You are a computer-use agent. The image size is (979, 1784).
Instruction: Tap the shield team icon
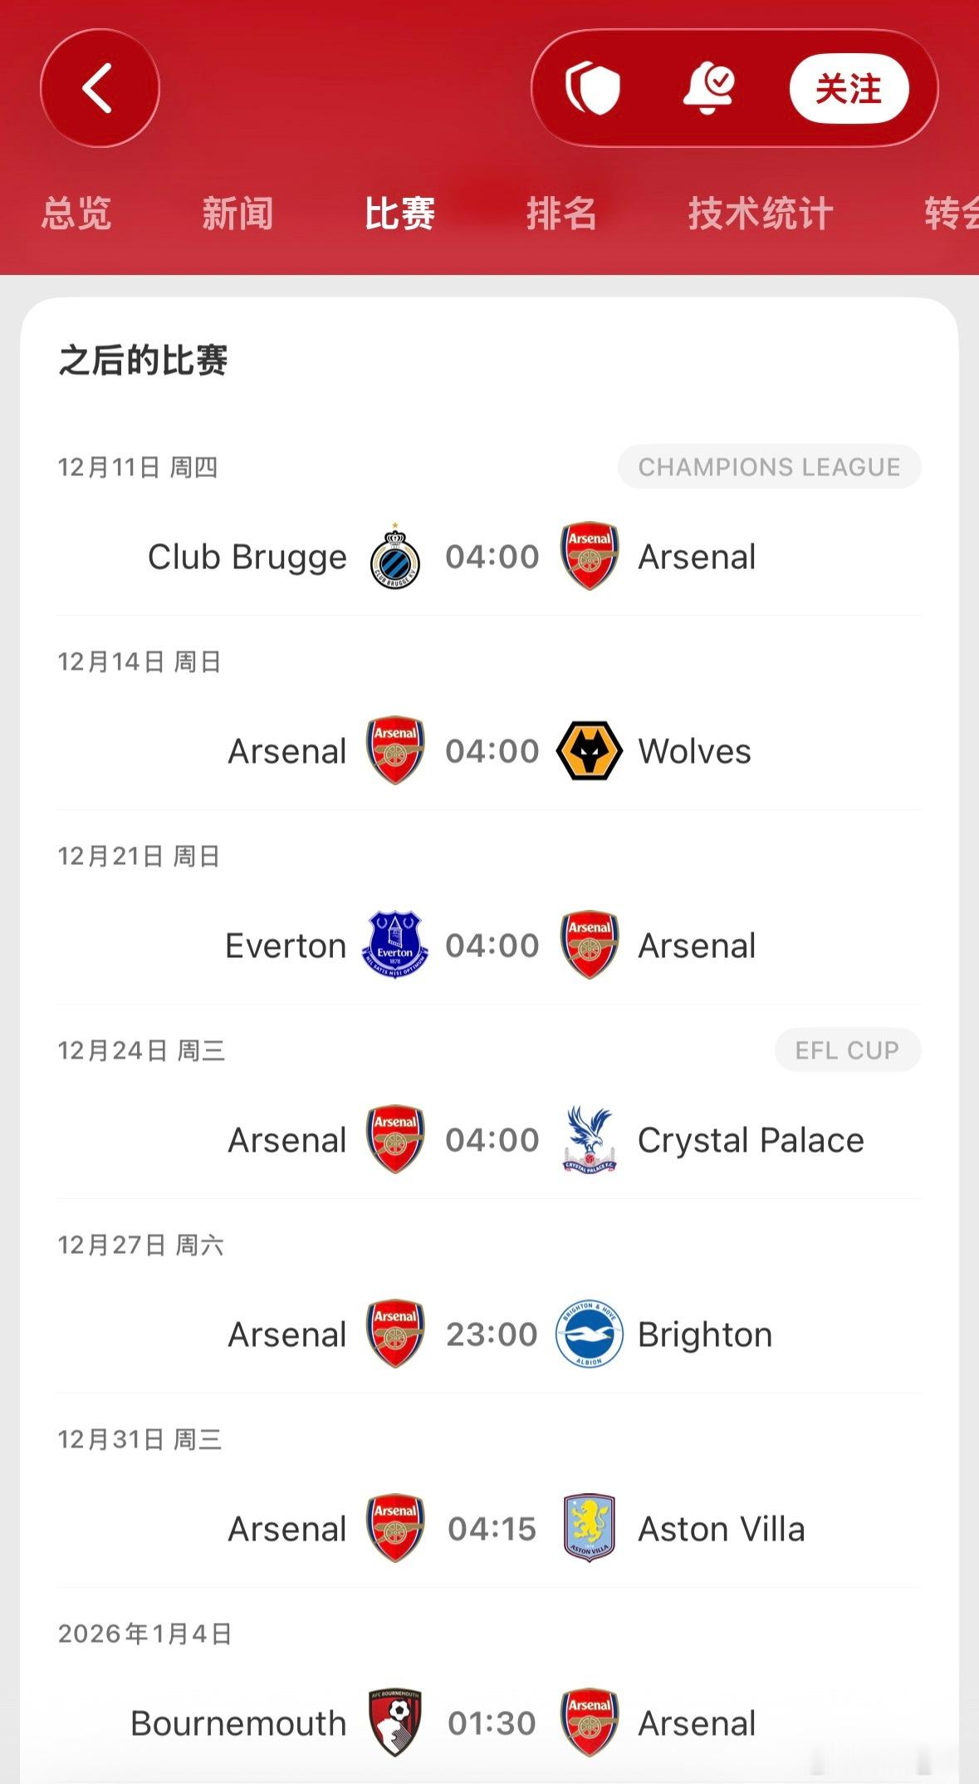593,89
